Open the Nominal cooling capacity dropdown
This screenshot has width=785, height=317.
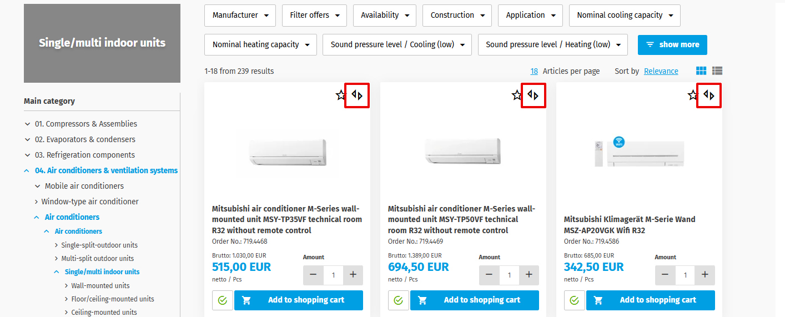pyautogui.click(x=624, y=16)
